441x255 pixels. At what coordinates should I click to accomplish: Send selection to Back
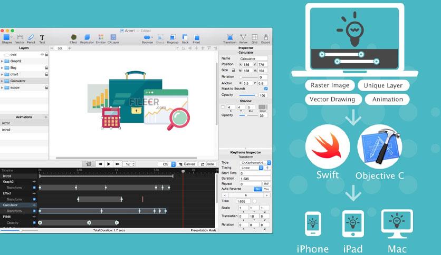click(185, 39)
